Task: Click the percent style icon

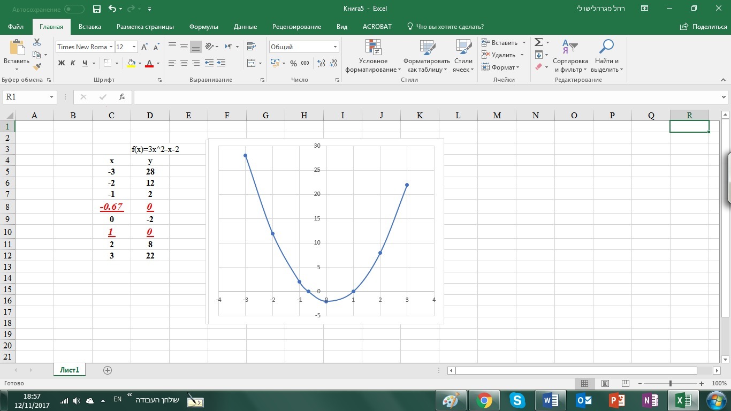Action: click(293, 63)
